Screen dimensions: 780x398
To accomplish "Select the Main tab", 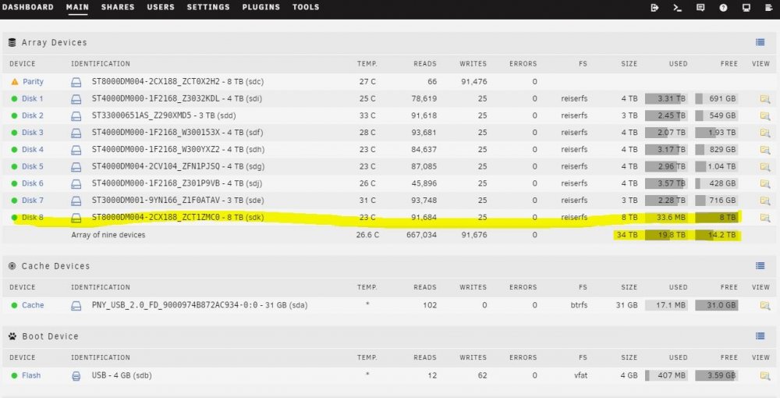I will coord(77,7).
